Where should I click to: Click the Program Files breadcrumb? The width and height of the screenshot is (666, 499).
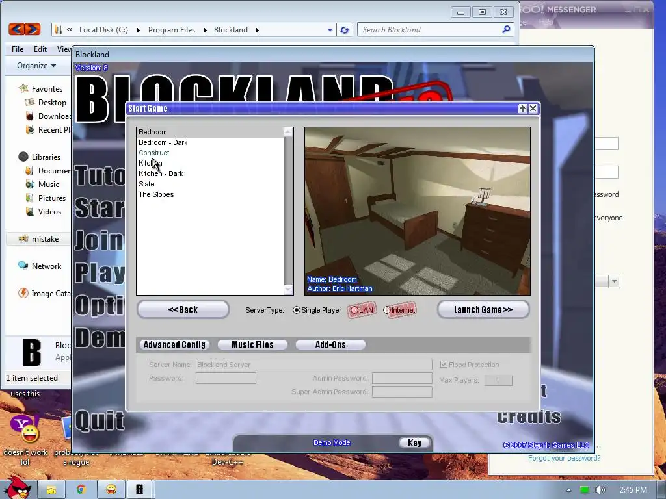tap(172, 30)
